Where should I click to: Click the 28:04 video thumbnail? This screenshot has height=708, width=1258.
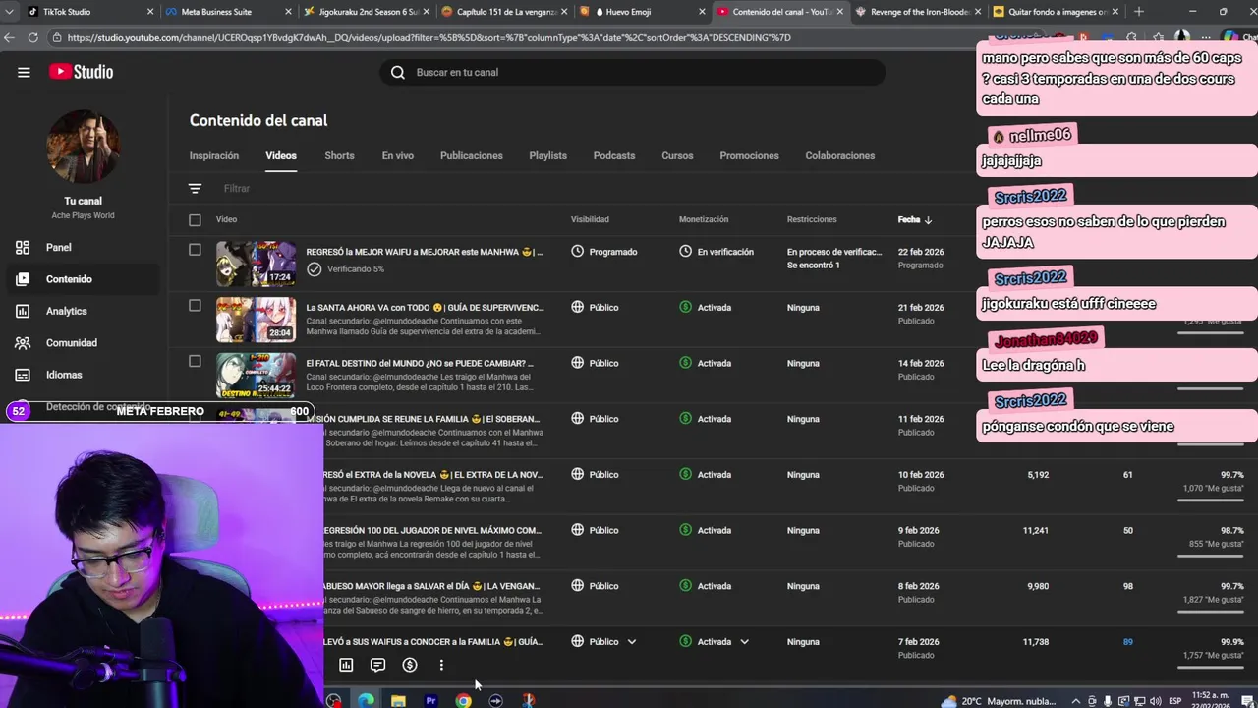coord(256,320)
